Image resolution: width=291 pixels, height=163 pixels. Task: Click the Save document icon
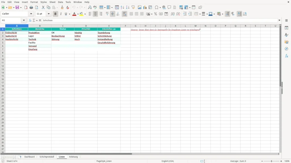[17, 7]
